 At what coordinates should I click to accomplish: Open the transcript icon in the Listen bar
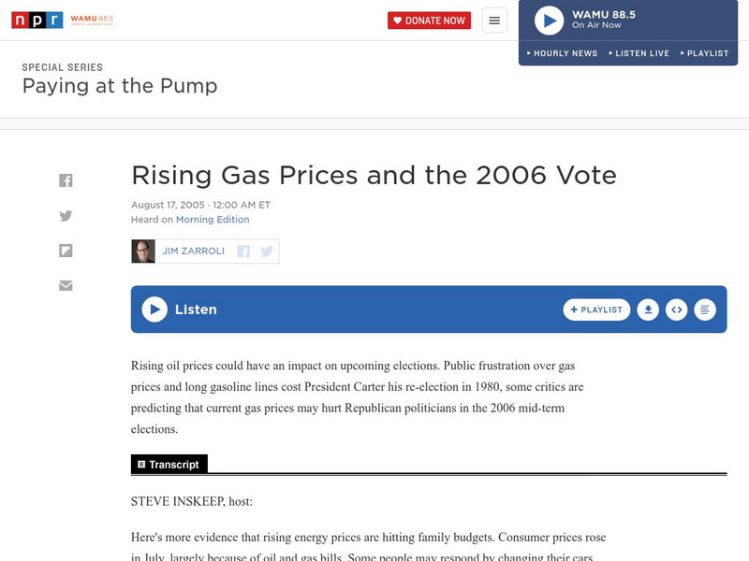point(705,309)
